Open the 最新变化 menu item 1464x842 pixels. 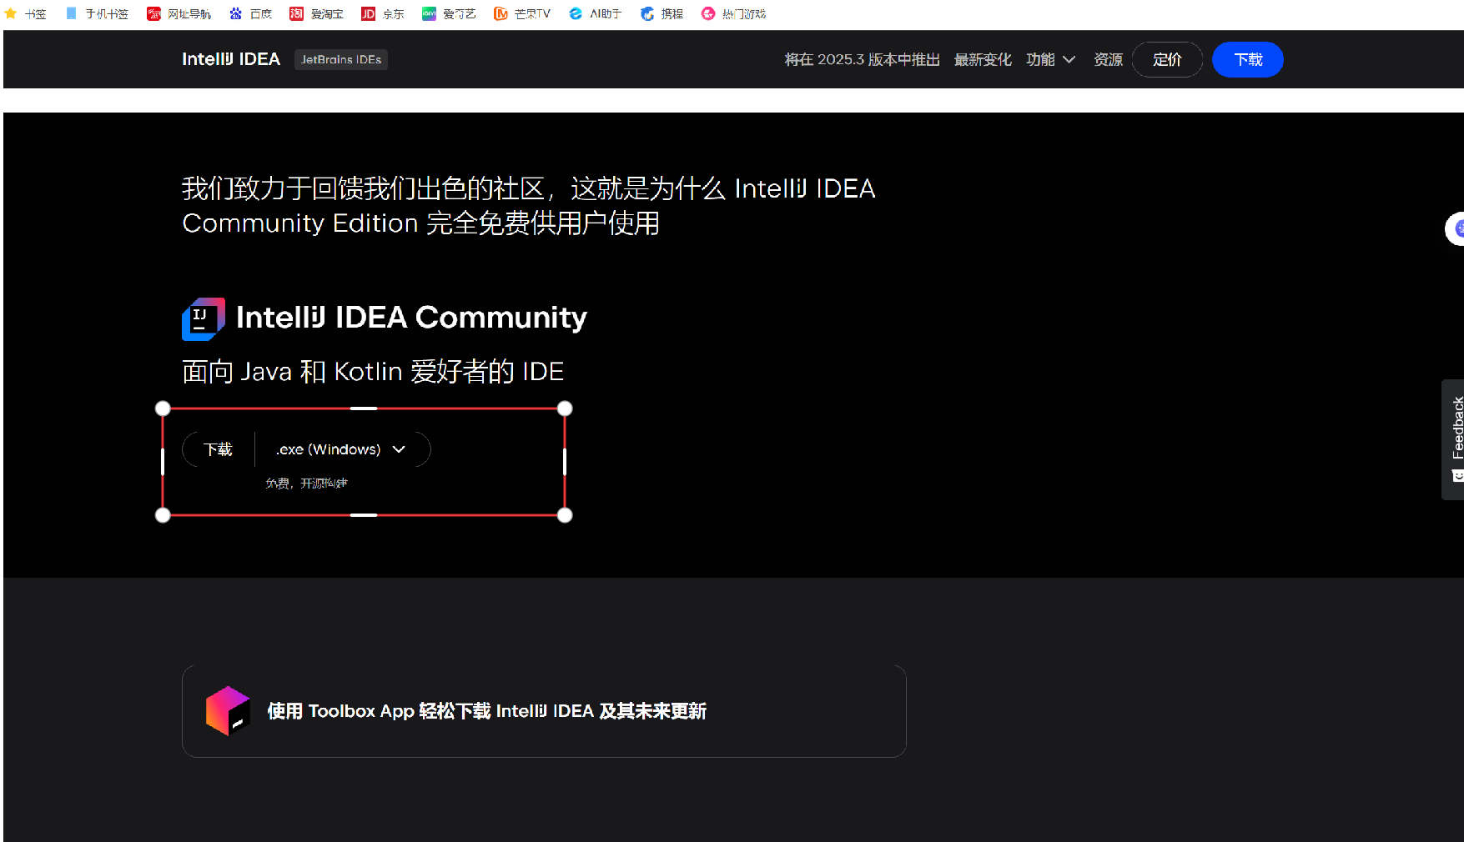983,59
